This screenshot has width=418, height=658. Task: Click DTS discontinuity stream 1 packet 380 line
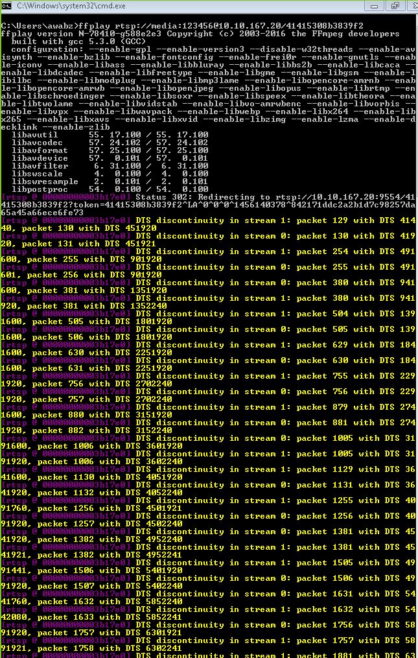(x=208, y=298)
